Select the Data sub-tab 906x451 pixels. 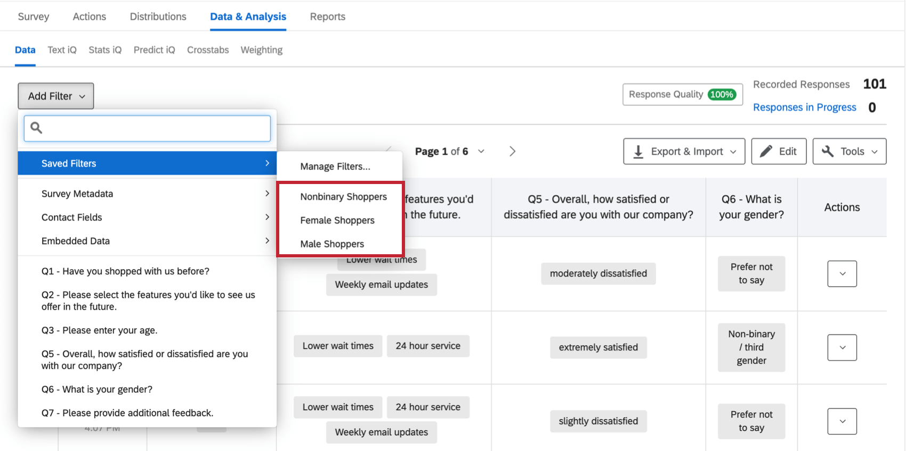coord(25,50)
